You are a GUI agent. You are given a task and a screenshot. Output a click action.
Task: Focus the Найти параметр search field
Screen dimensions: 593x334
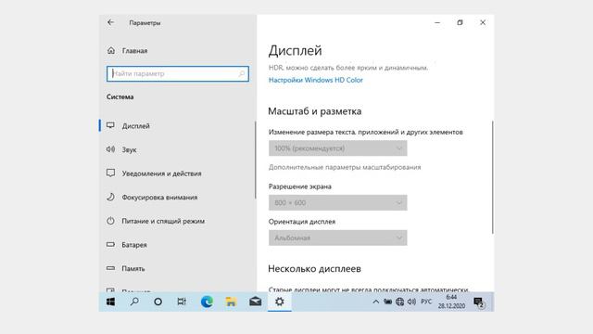click(x=177, y=73)
